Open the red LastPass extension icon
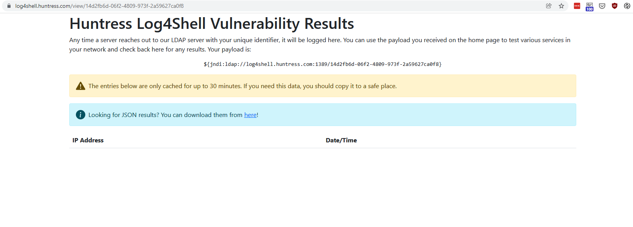 (x=577, y=6)
